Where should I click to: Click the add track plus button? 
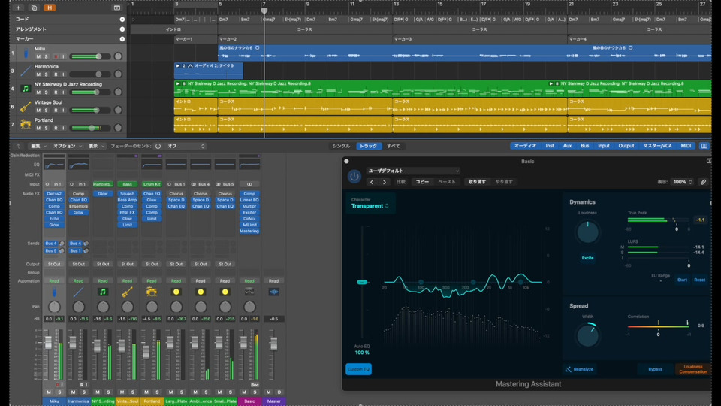pyautogui.click(x=18, y=8)
